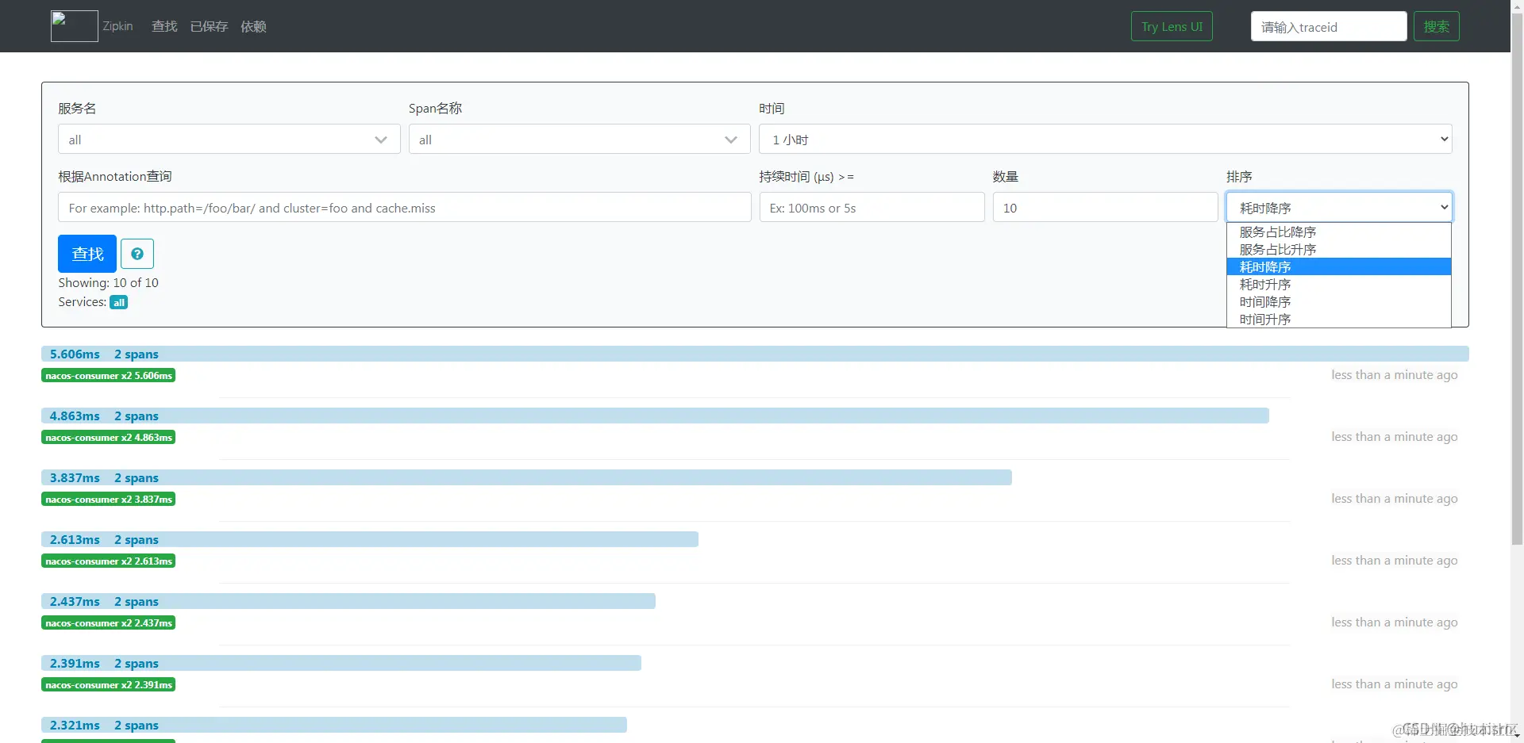The width and height of the screenshot is (1524, 743).
Task: Click the green 搜索 button
Action: pos(1437,26)
